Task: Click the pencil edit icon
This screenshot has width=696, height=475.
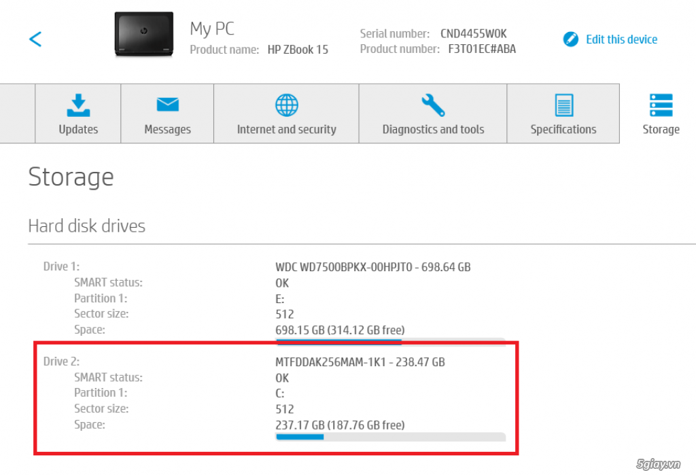Action: (x=571, y=39)
